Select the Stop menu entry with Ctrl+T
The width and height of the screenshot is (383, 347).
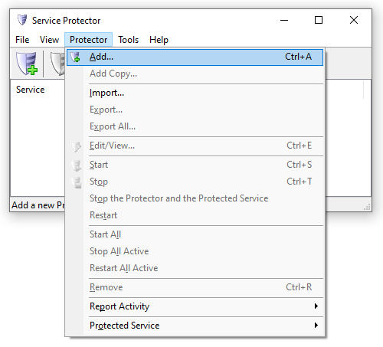195,182
